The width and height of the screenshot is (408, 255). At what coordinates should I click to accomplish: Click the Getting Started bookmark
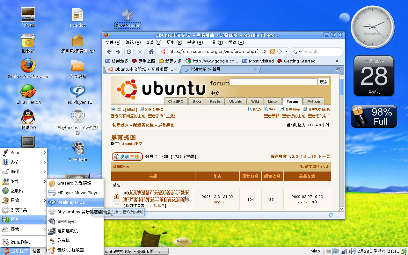(296, 61)
